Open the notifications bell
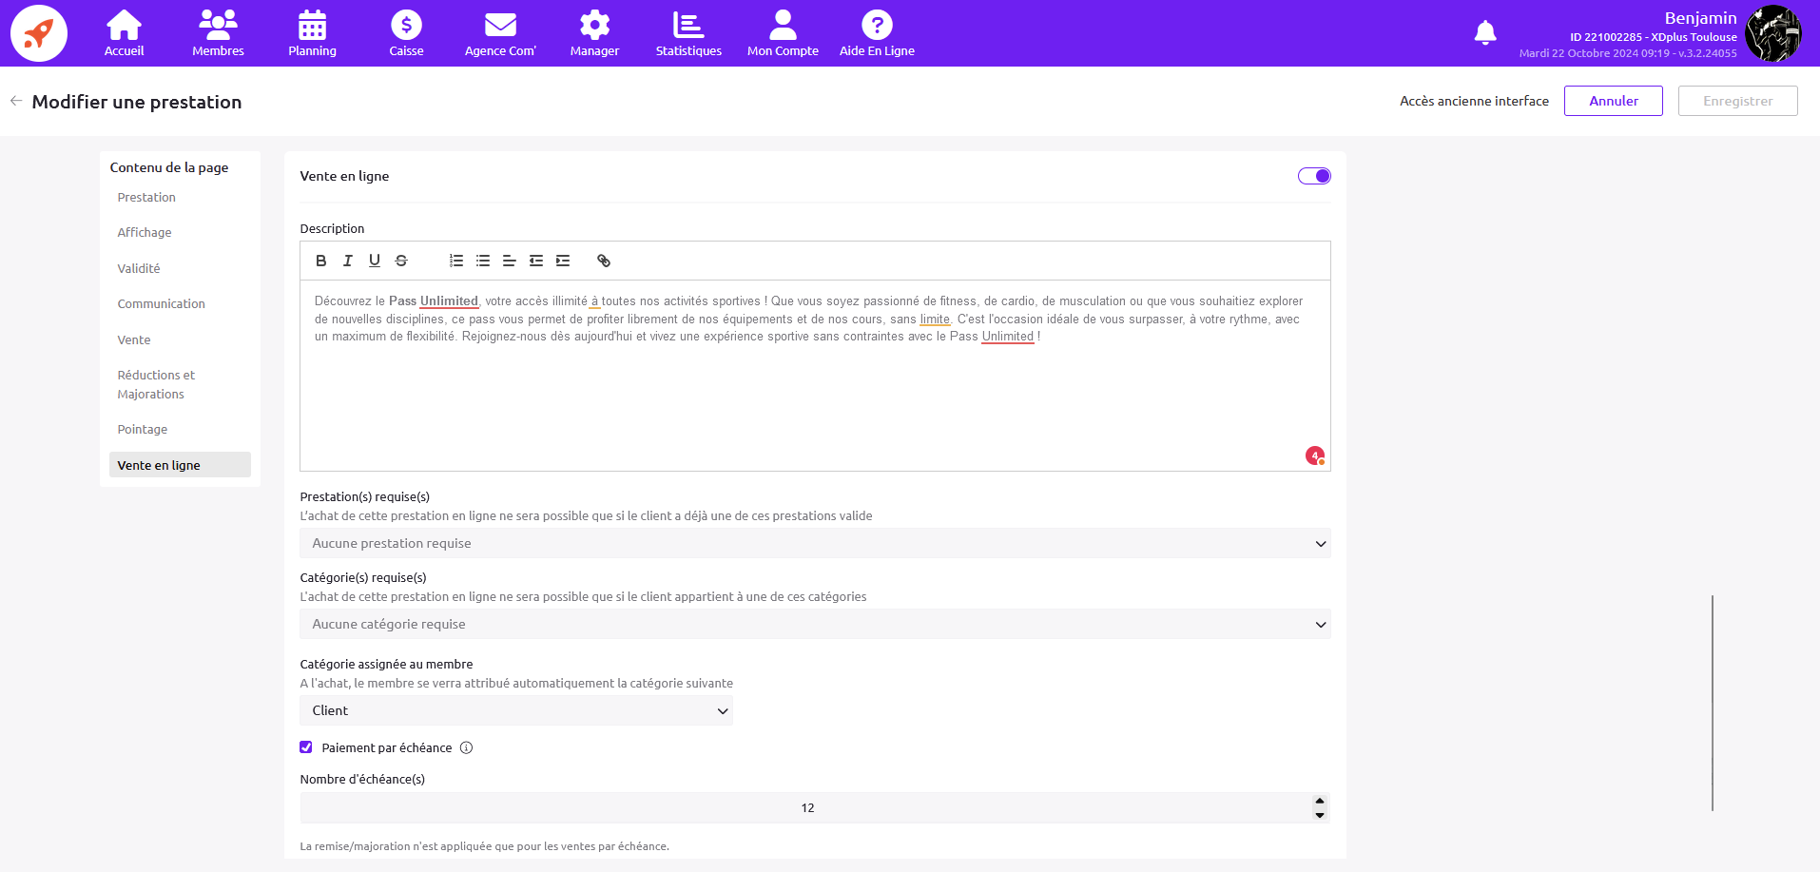 (x=1484, y=33)
